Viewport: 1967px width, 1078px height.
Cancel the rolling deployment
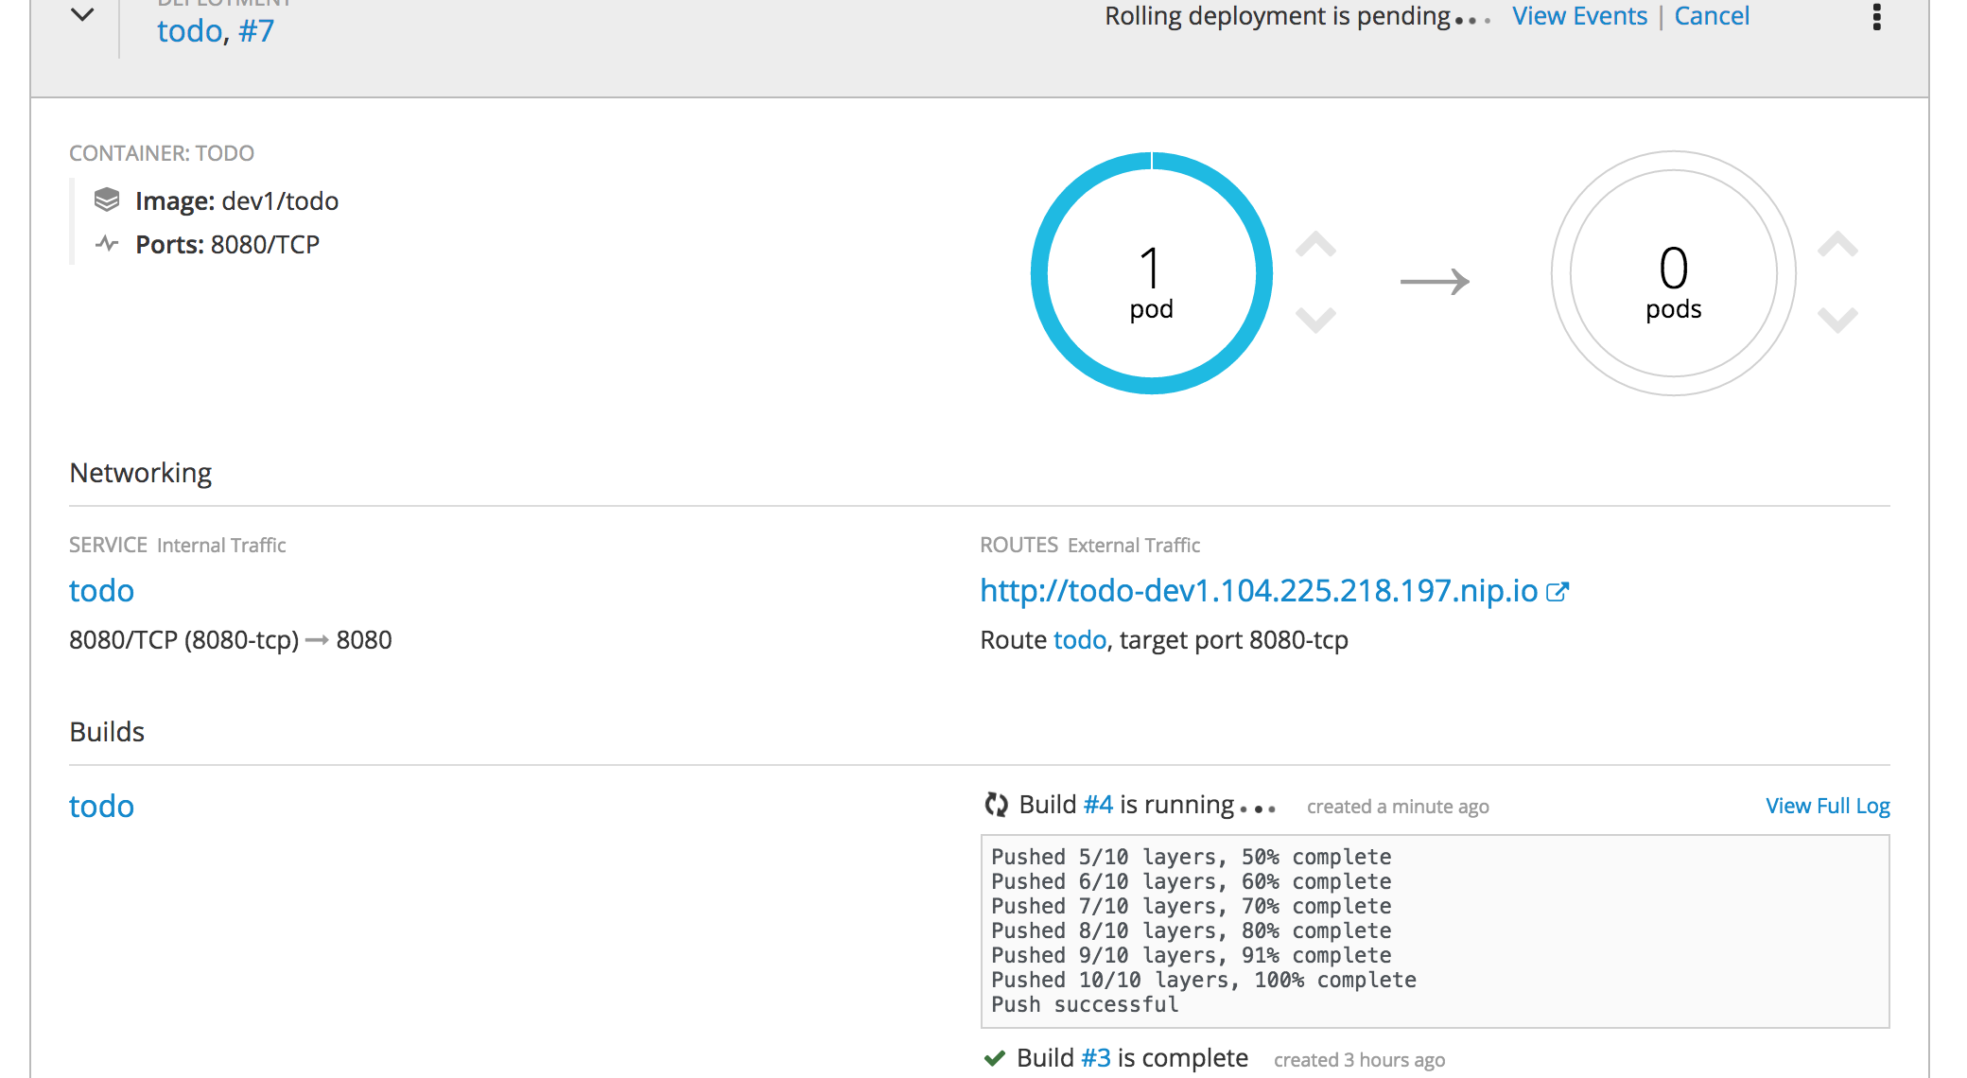coord(1712,16)
